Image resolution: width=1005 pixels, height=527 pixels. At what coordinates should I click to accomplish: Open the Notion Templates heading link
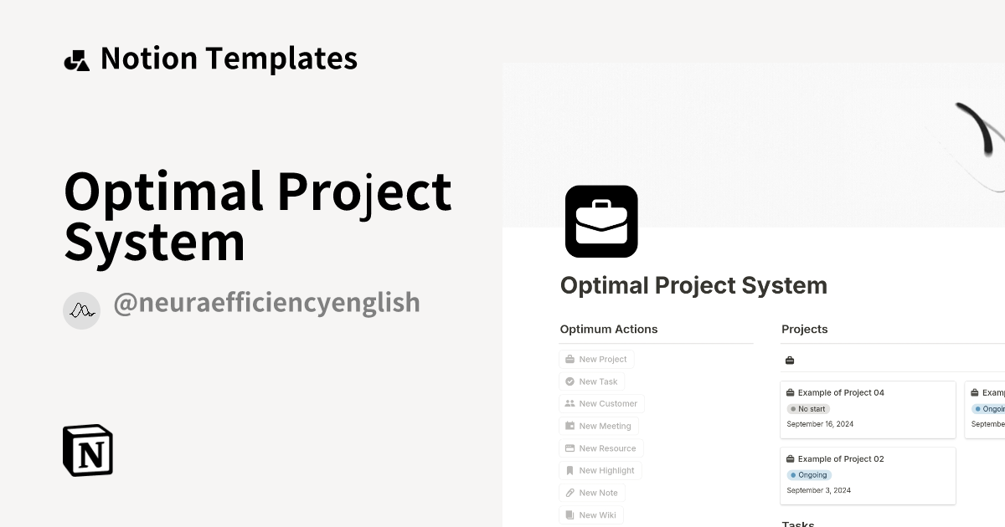click(229, 59)
